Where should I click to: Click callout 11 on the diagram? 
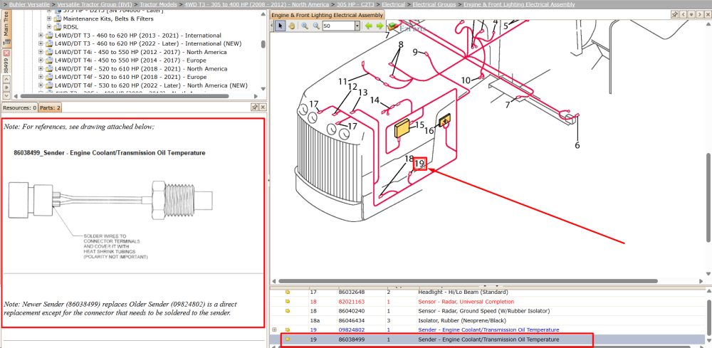(x=342, y=82)
